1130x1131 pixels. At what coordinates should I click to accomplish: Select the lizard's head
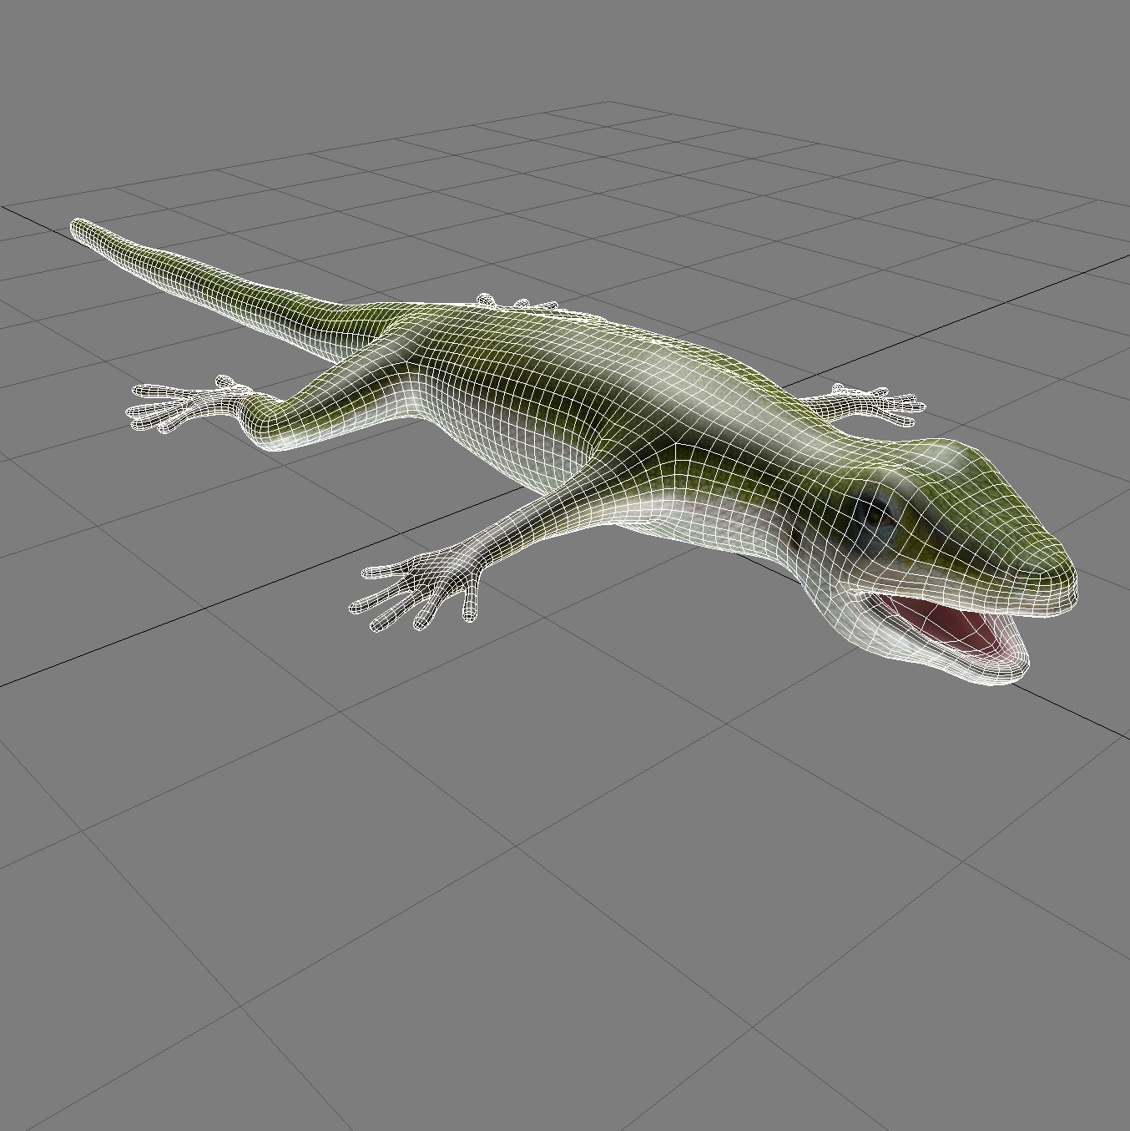click(x=960, y=518)
